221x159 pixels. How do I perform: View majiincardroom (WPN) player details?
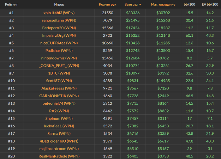coord(59,149)
